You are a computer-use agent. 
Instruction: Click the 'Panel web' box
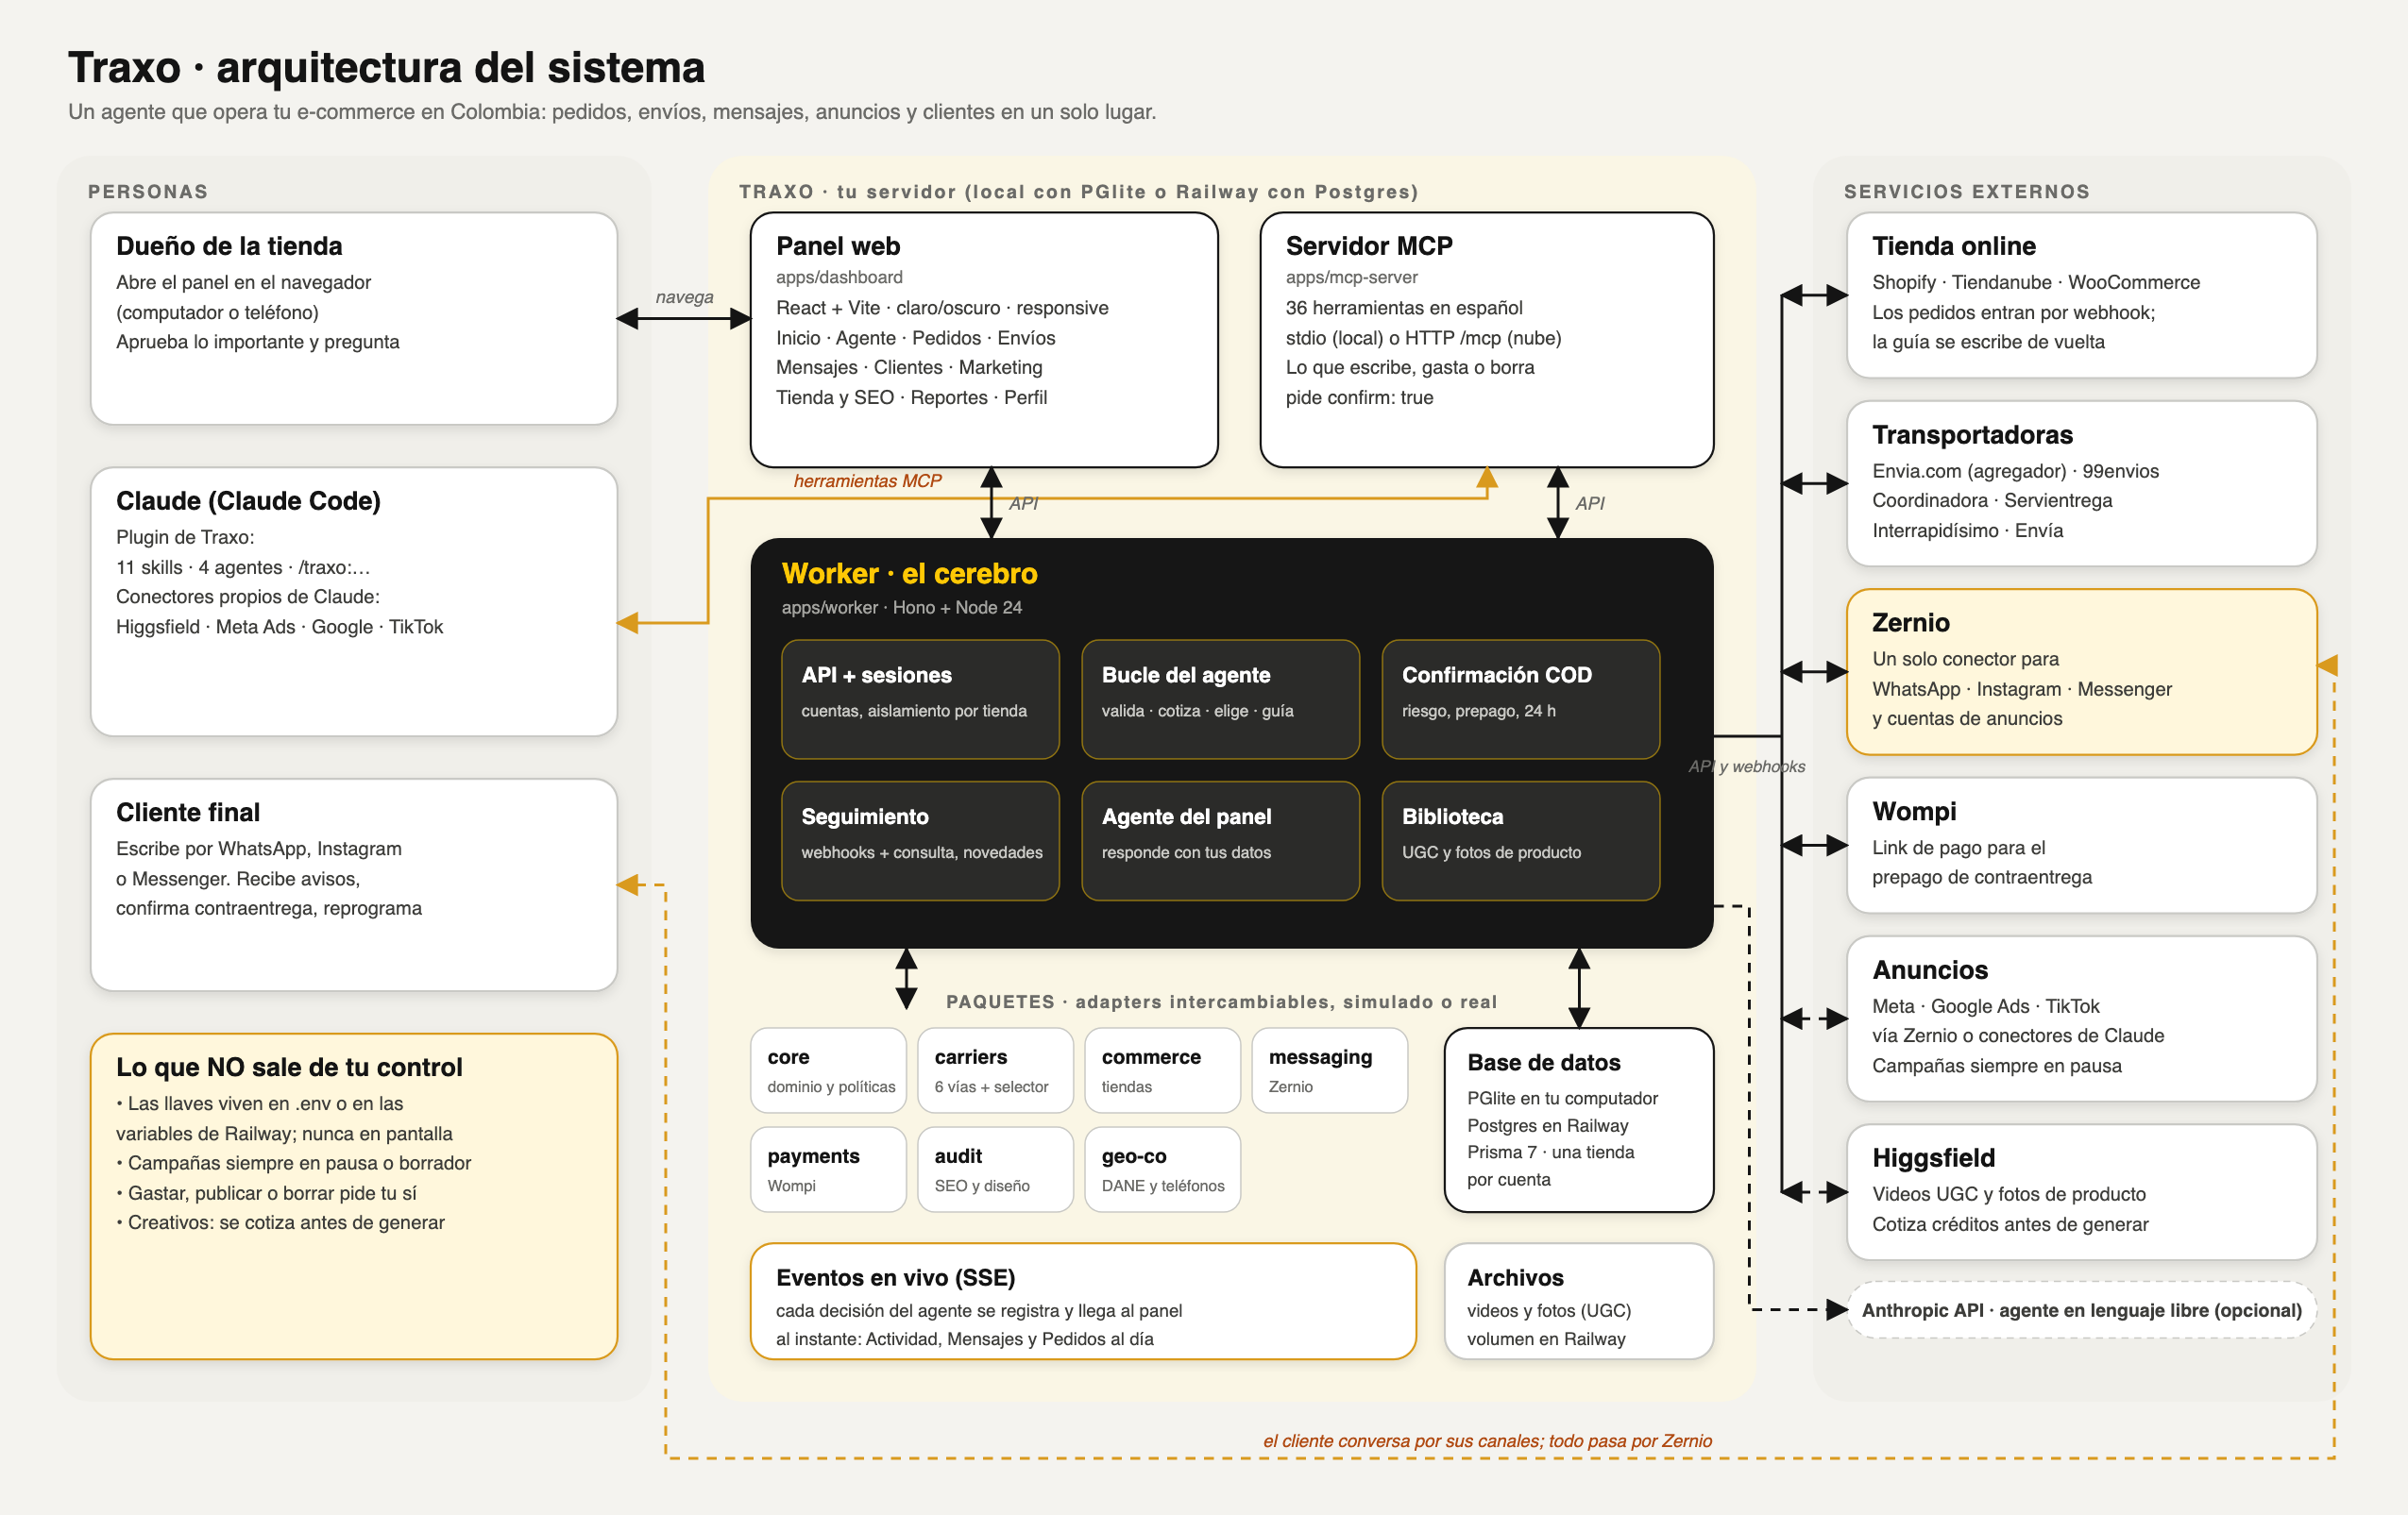pyautogui.click(x=984, y=340)
